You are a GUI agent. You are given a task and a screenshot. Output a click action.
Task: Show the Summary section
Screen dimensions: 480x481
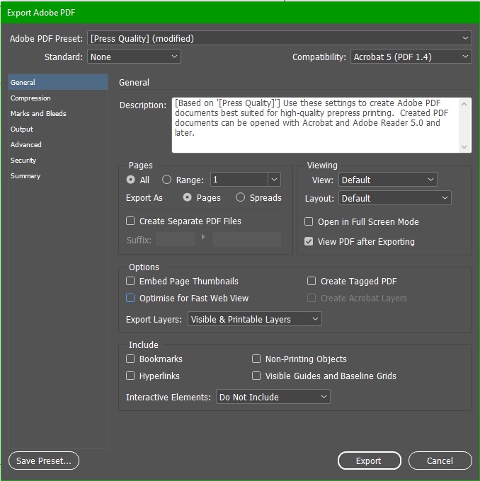pyautogui.click(x=58, y=175)
